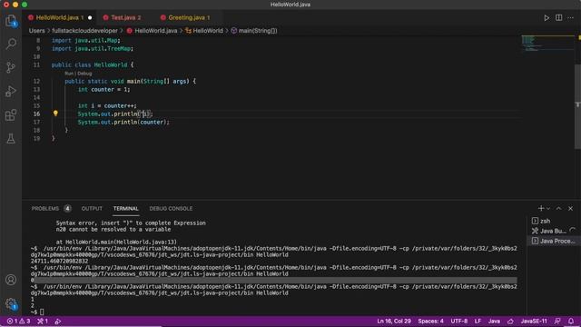The width and height of the screenshot is (581, 327).
Task: Click the 'import java.util.TreeMap;' line
Action: [x=93, y=48]
